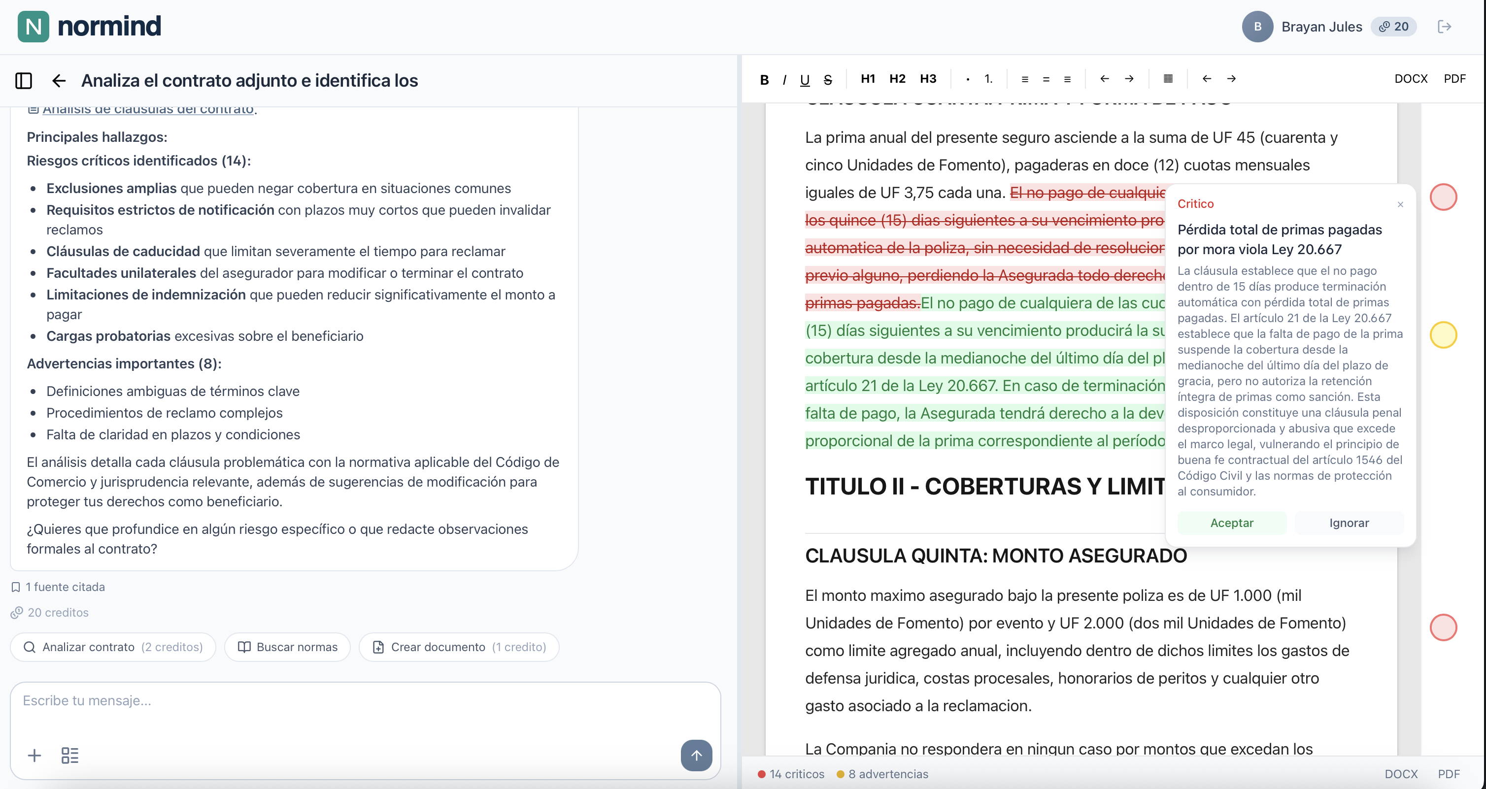Center the text with the middle alignment icon
The image size is (1486, 789).
click(x=1046, y=79)
